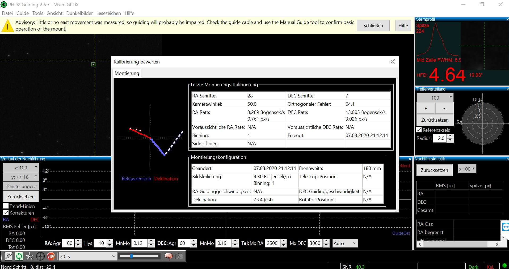Viewport: 509px width, 269px height.
Task: Click the minus zoom button in Trefferverteilung
Action: point(444,108)
